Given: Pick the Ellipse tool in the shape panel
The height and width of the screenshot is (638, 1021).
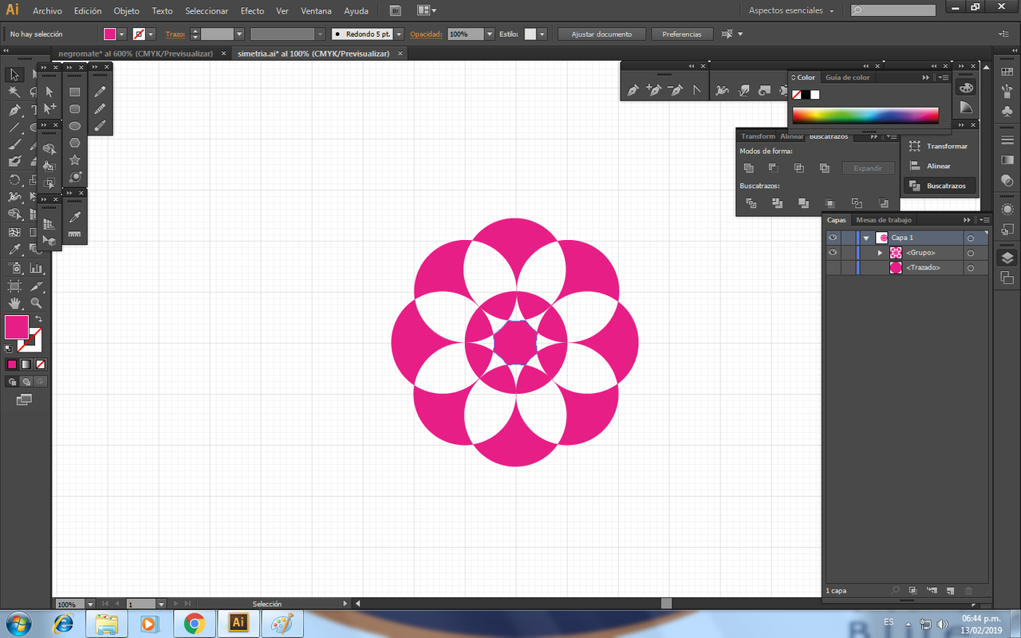Looking at the screenshot, I should [75, 126].
